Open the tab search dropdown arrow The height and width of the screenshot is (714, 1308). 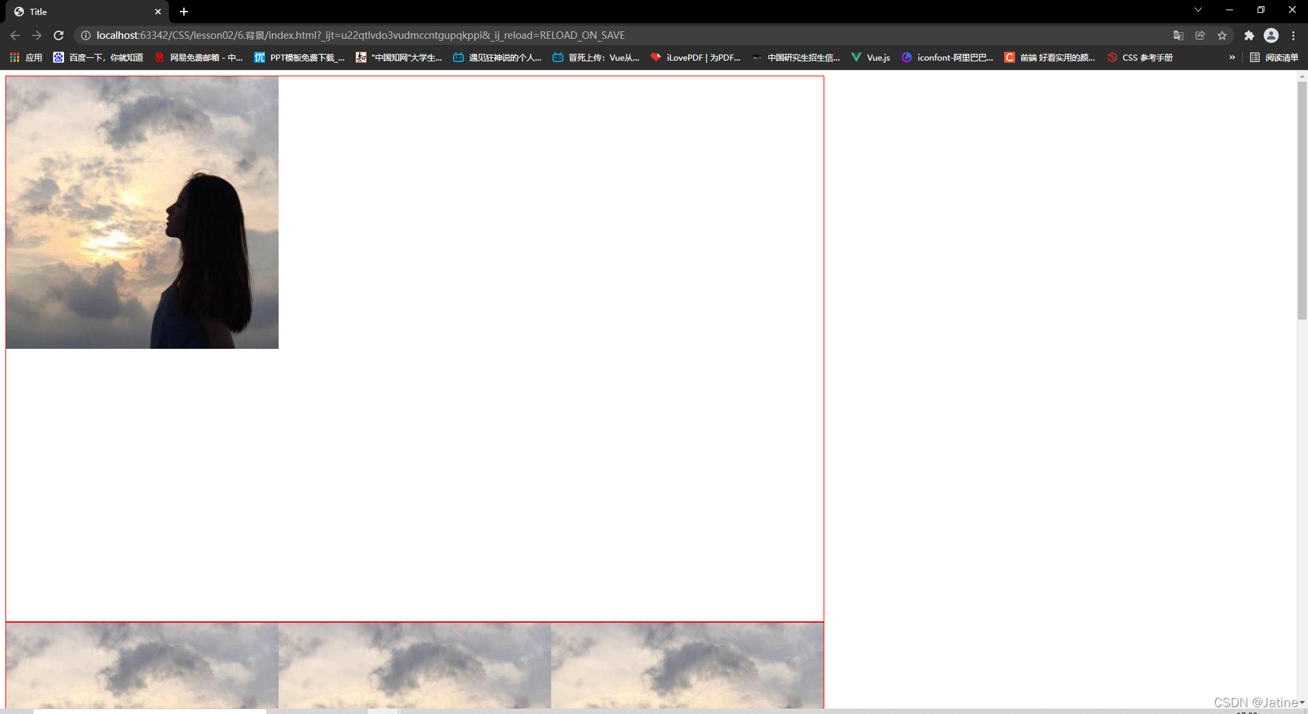pyautogui.click(x=1198, y=10)
